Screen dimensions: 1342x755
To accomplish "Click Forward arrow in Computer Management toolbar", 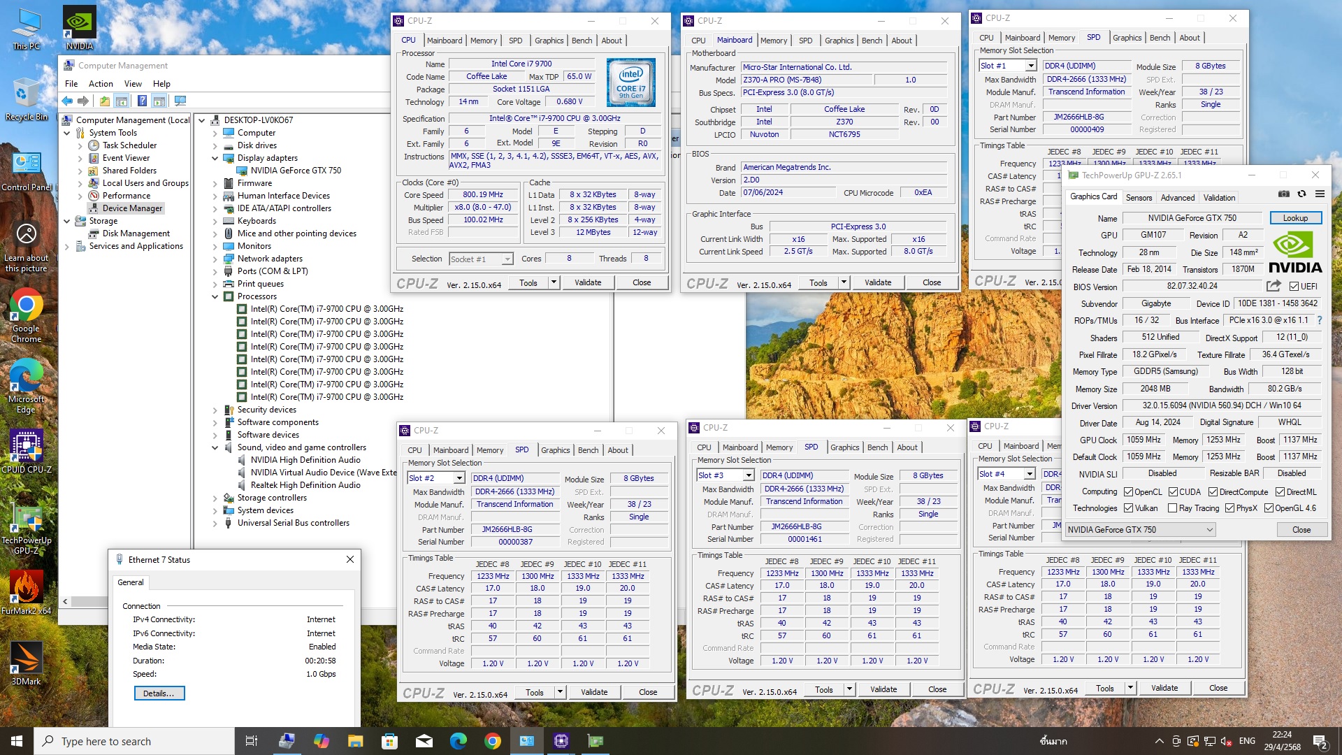I will (84, 101).
